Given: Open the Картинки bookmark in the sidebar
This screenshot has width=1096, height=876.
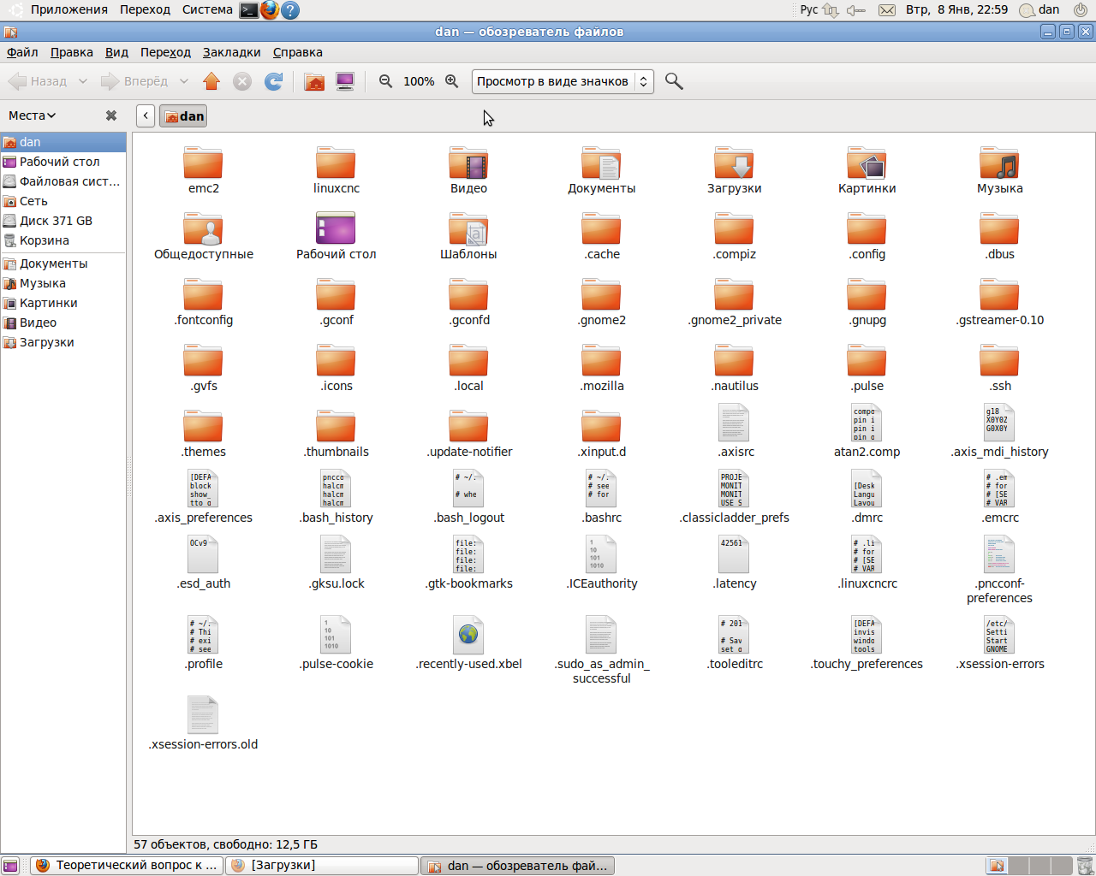Looking at the screenshot, I should pos(63,303).
